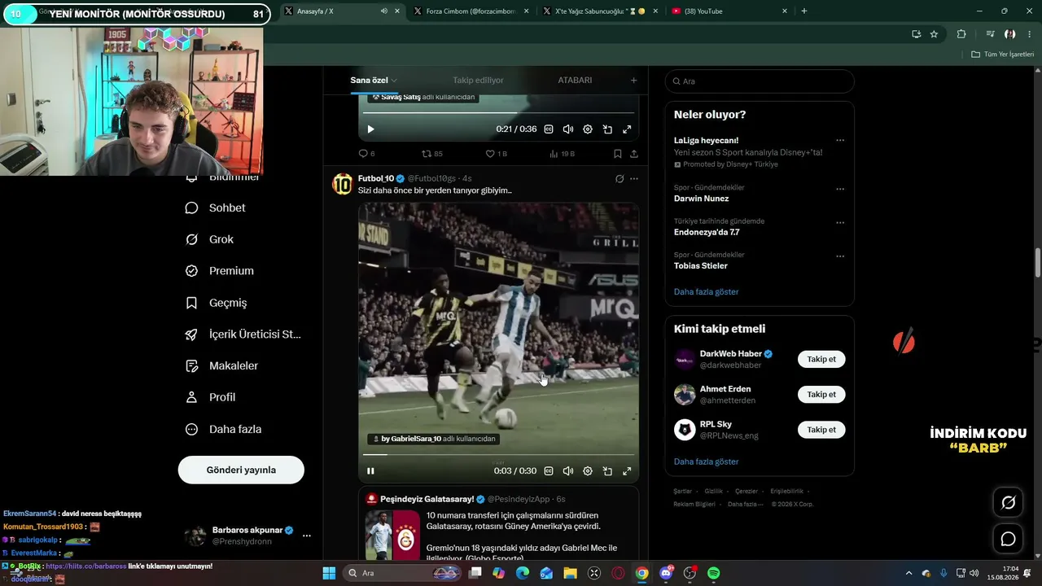This screenshot has width=1042, height=586.
Task: Open options for Tobias Stieler trend
Action: 840,256
